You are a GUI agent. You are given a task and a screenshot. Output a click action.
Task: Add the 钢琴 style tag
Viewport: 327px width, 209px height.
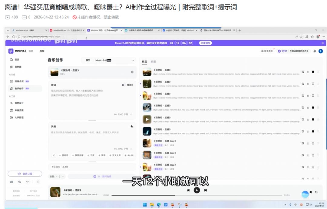102,155
